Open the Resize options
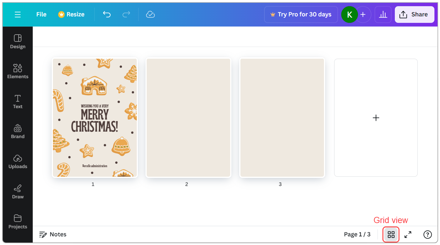 pyautogui.click(x=71, y=14)
